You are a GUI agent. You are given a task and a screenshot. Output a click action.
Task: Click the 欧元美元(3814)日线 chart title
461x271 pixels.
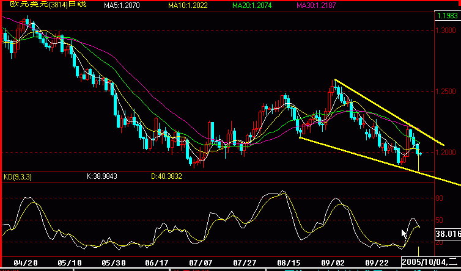coord(48,4)
